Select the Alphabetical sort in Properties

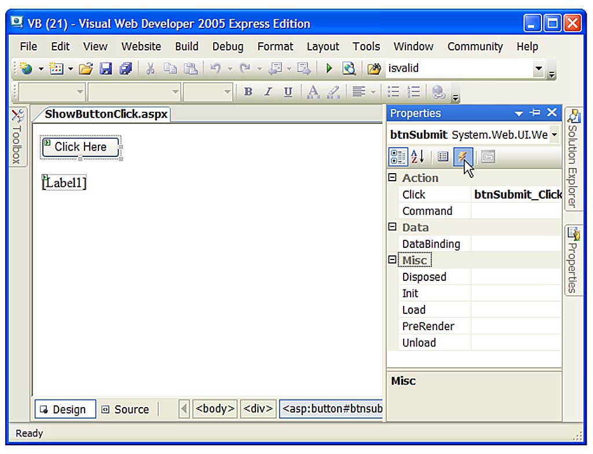tap(418, 156)
